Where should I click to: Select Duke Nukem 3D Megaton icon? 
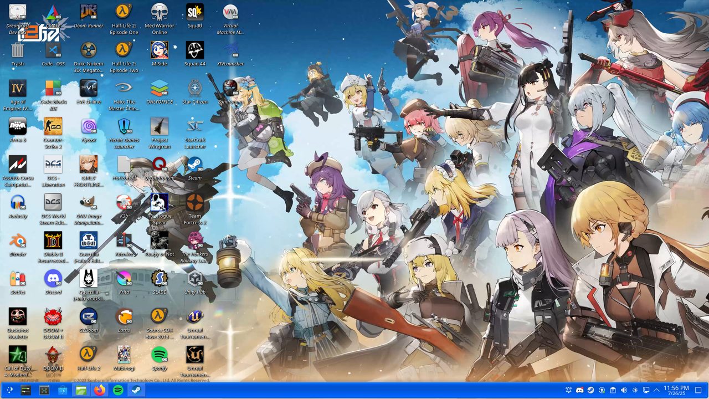point(89,50)
